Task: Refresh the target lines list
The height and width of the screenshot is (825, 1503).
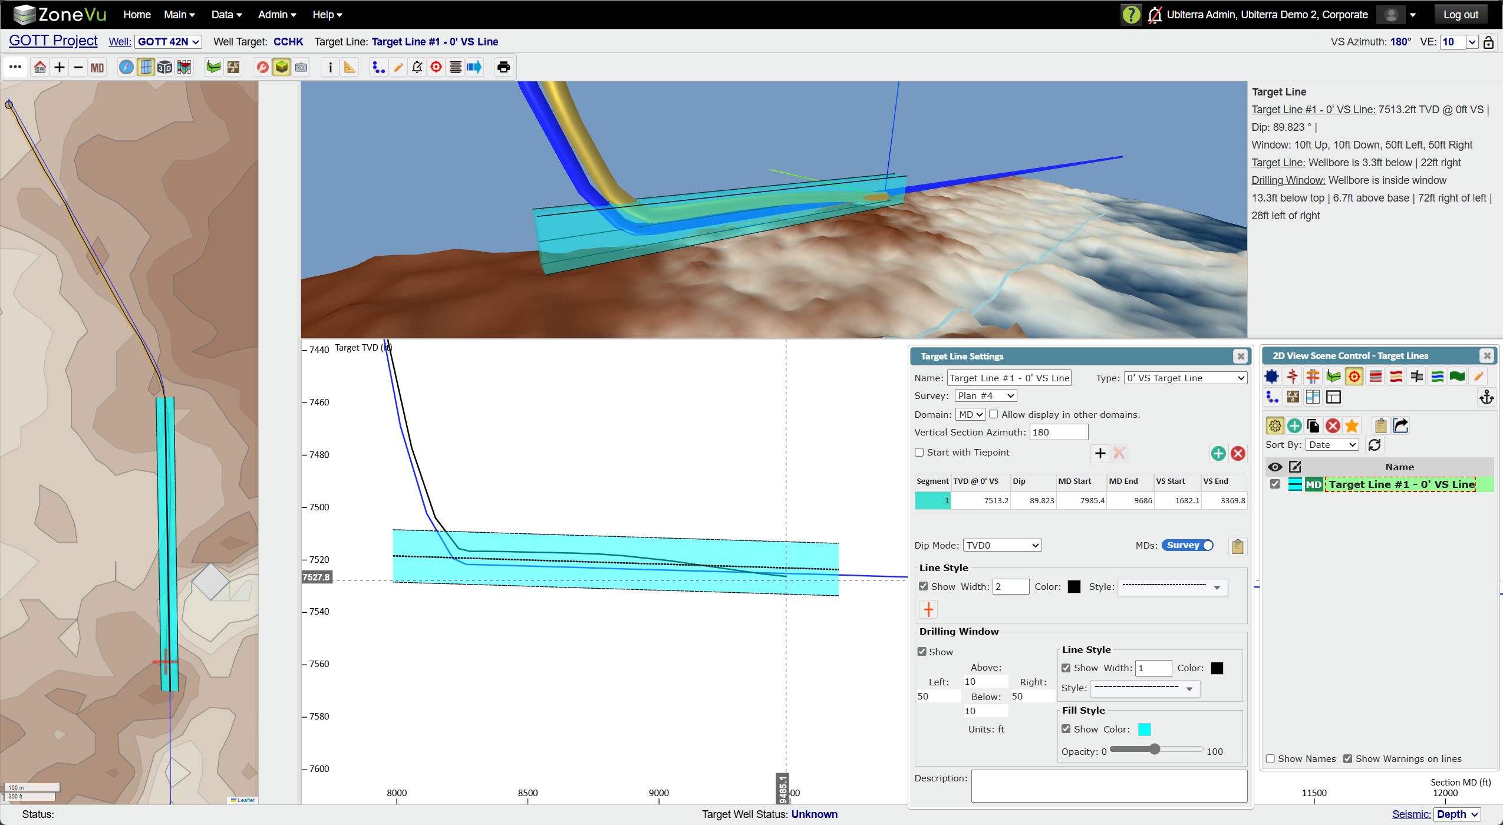Action: pos(1375,445)
